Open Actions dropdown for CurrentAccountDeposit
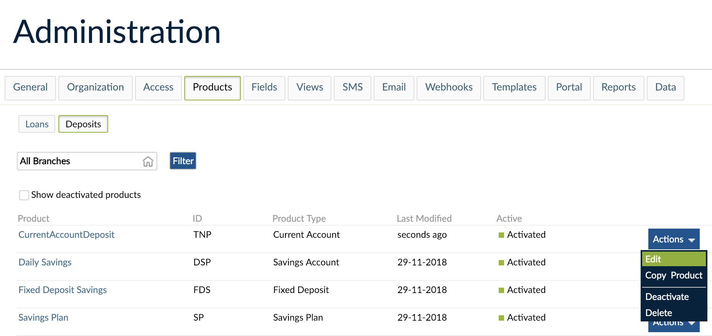 (x=674, y=239)
